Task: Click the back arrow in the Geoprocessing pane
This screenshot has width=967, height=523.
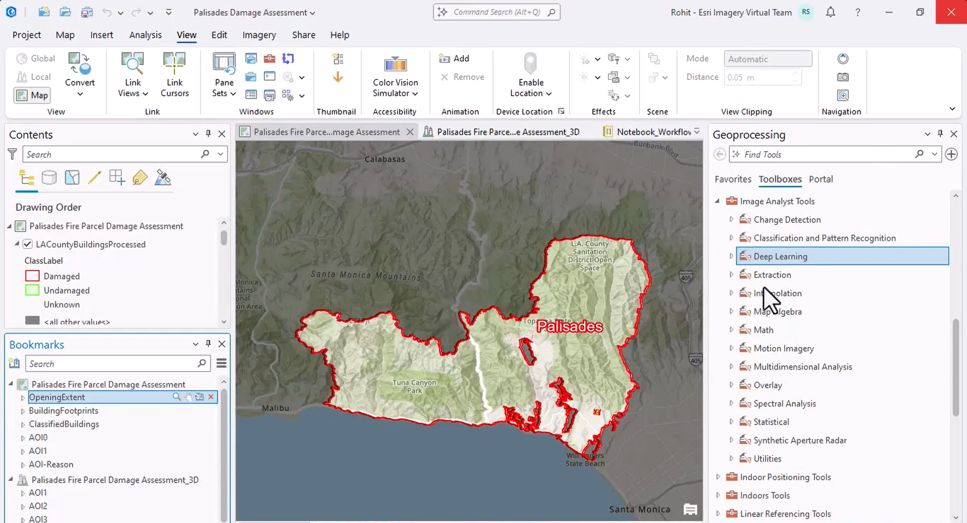Action: pos(719,154)
